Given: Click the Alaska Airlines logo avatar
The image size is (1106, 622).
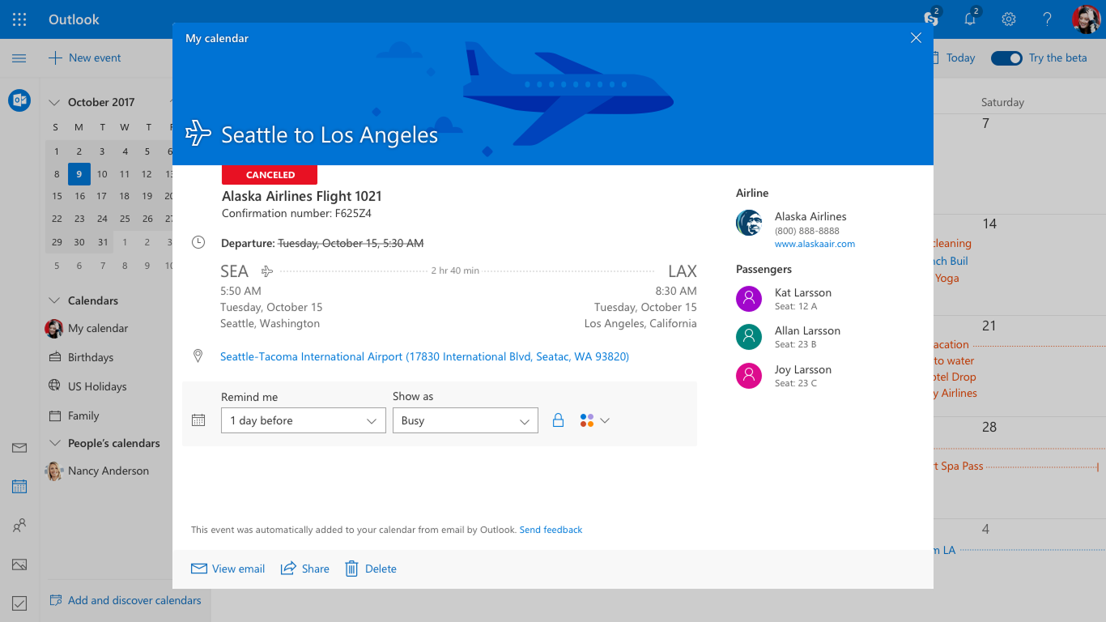Looking at the screenshot, I should tap(749, 223).
